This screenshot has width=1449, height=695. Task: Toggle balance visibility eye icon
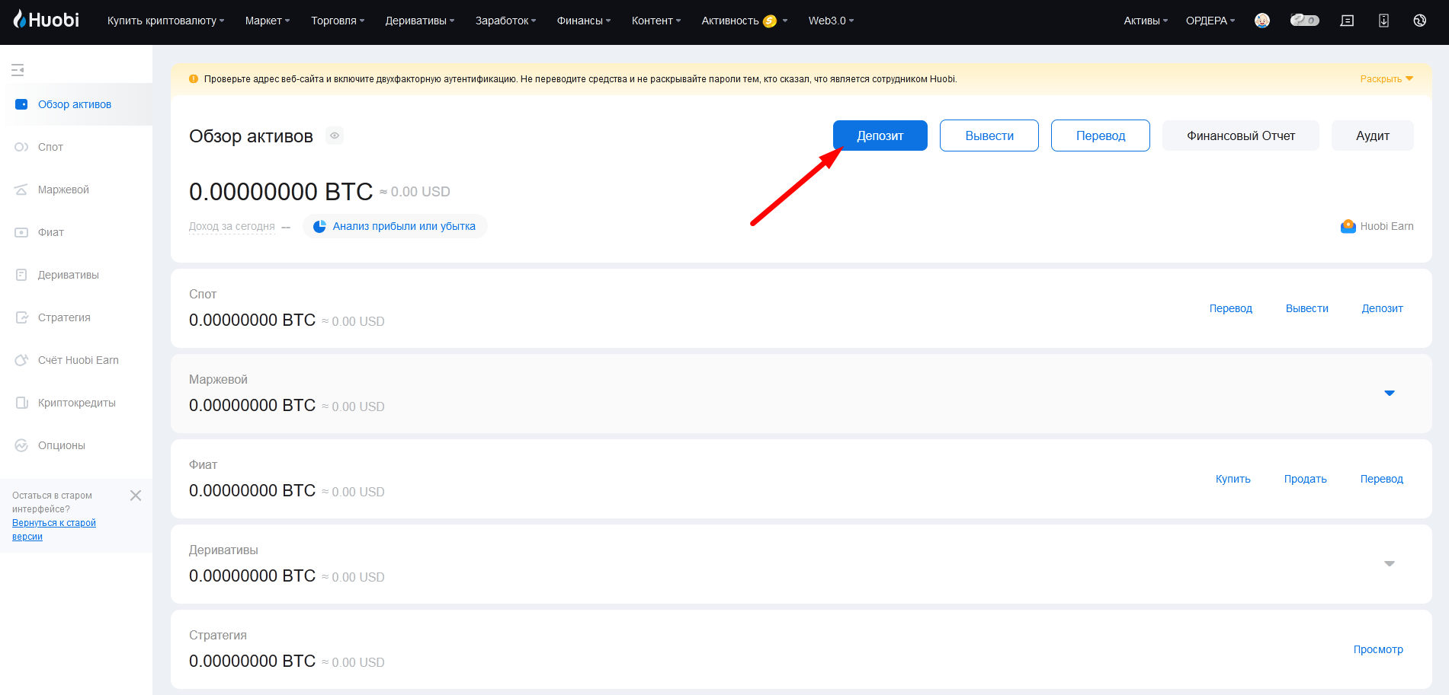pos(335,135)
